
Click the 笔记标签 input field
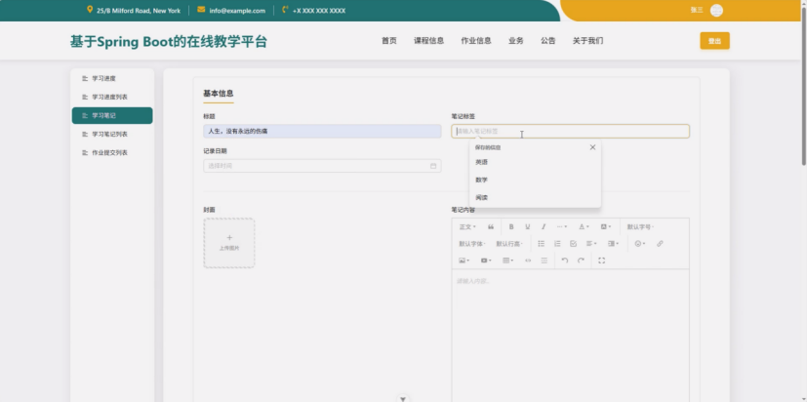[x=570, y=132]
